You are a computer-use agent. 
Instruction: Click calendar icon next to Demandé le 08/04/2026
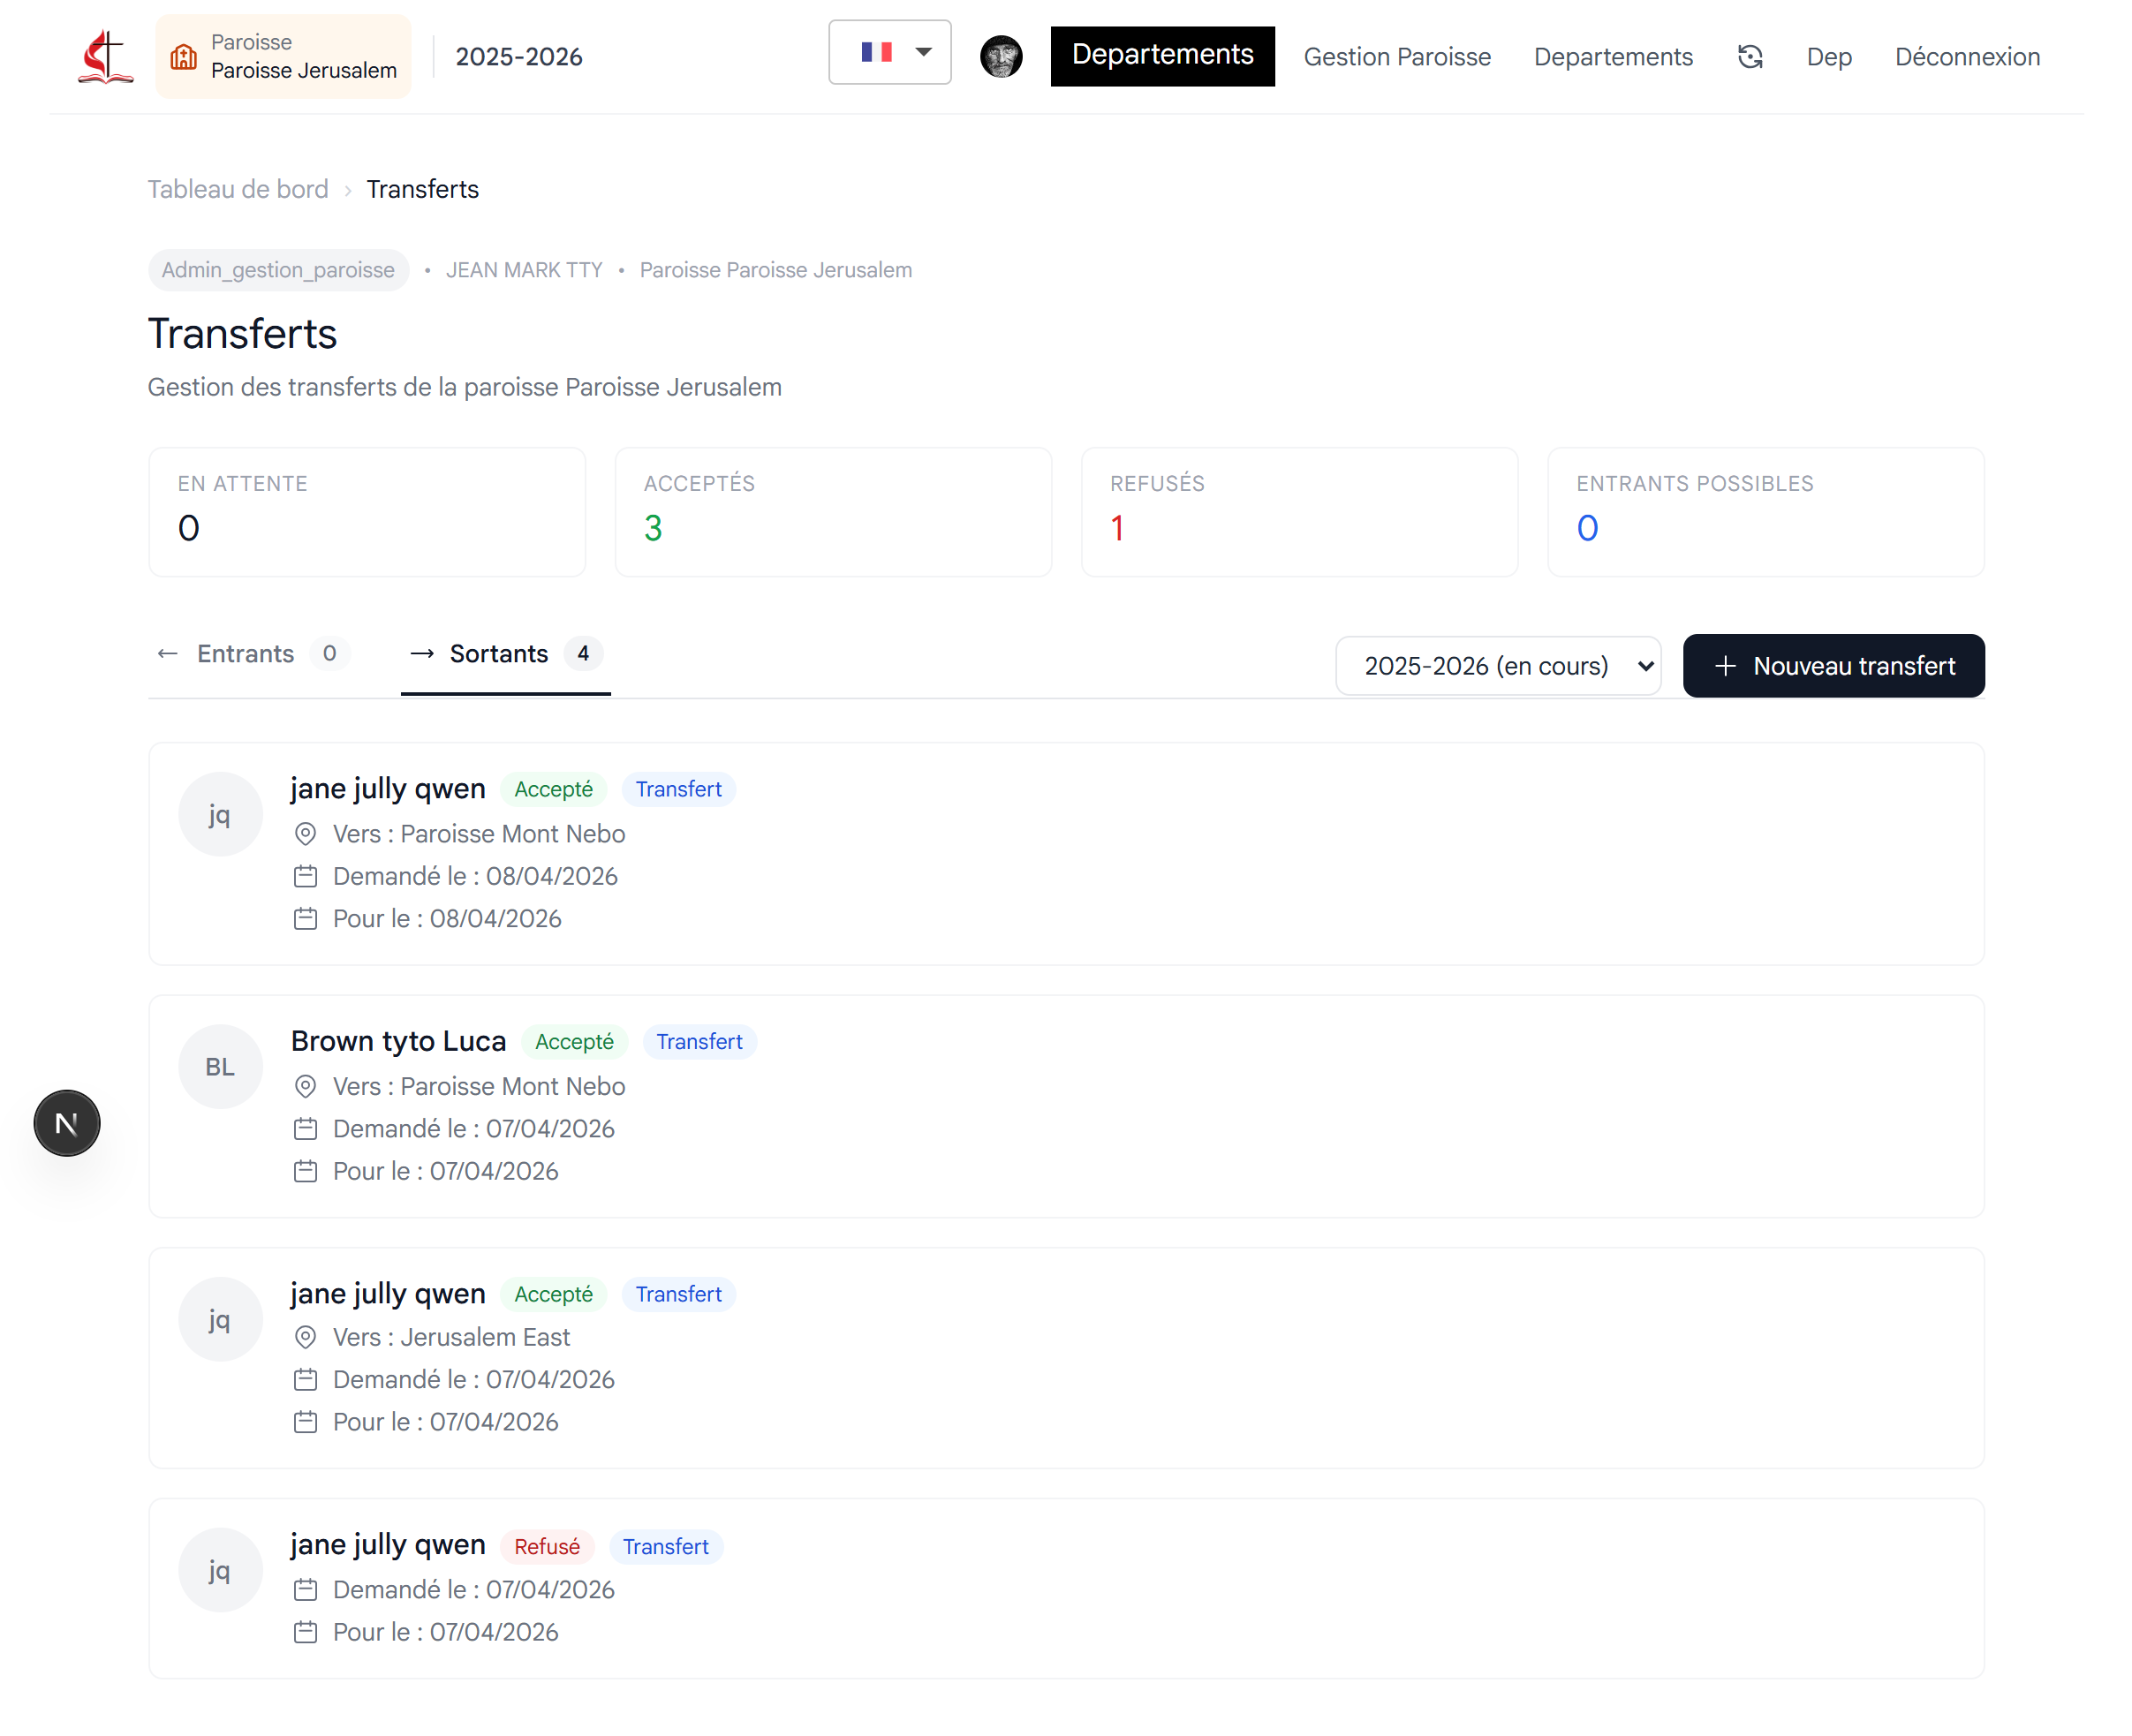305,876
